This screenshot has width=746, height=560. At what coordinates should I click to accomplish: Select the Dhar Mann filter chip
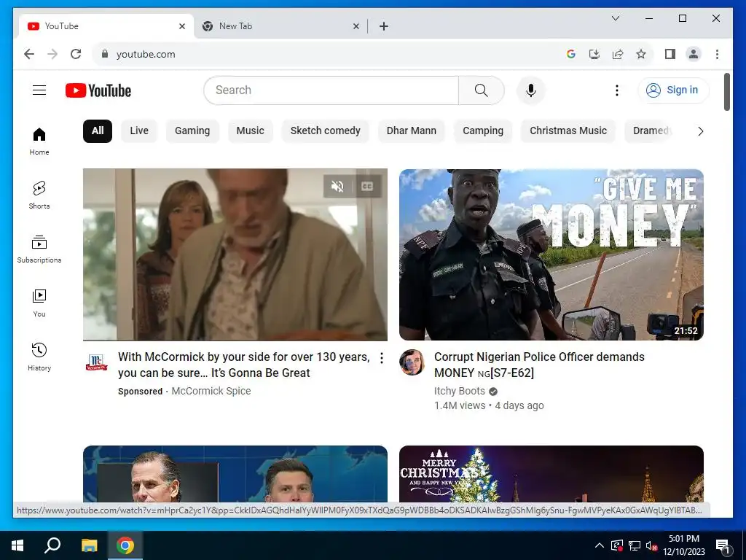pos(412,131)
